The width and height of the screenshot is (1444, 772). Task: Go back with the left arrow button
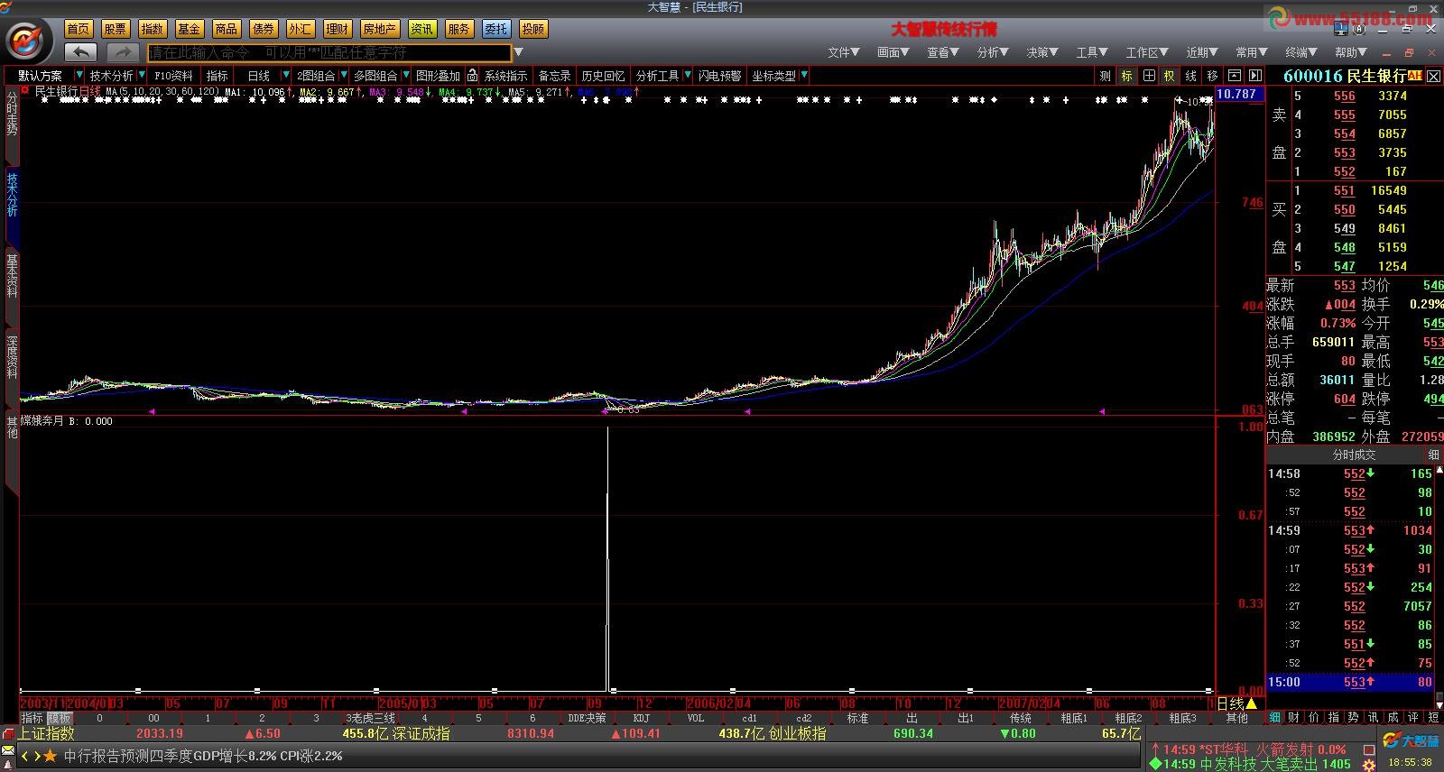tap(80, 52)
